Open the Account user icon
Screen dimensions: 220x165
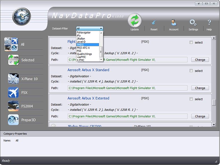[174, 23]
